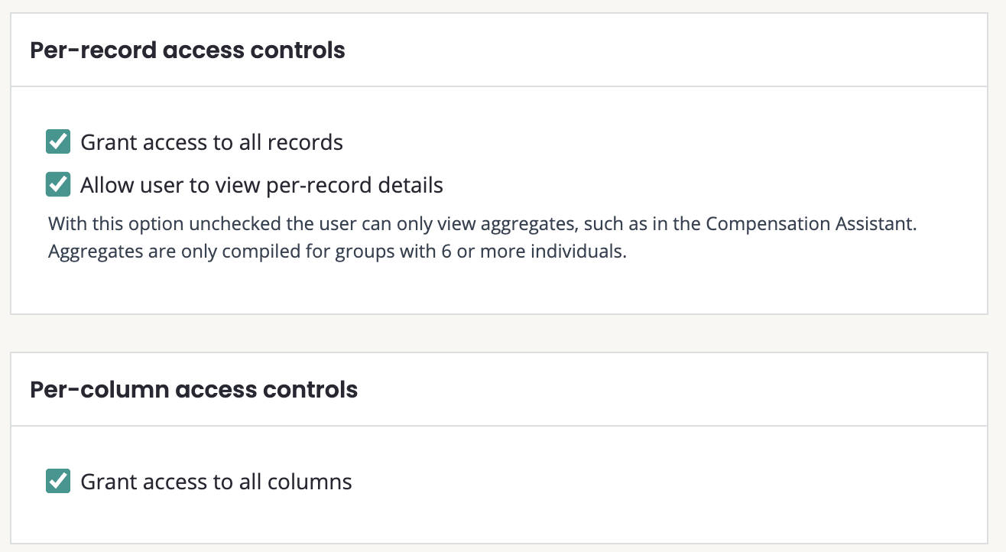Screen dimensions: 1006x552
Task: Click the help text mentioning Compensation Assistant
Action: point(482,225)
